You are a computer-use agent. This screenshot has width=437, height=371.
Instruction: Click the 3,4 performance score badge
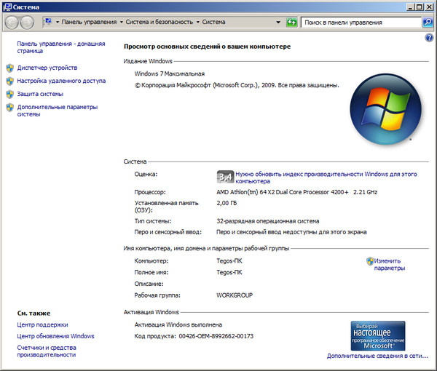(225, 177)
